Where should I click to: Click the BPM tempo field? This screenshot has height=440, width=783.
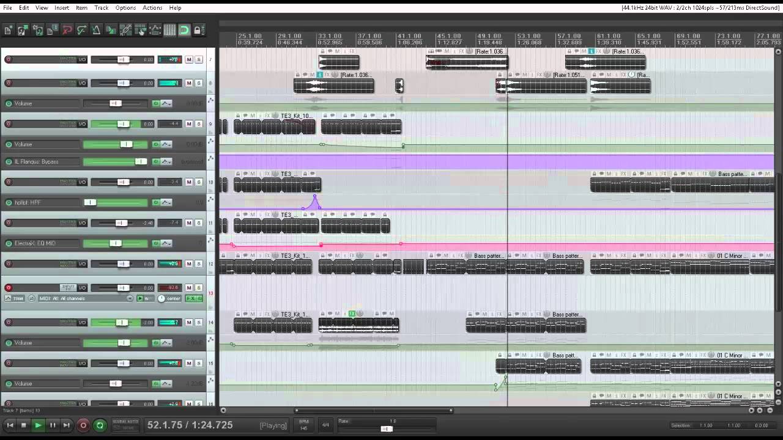pos(304,425)
